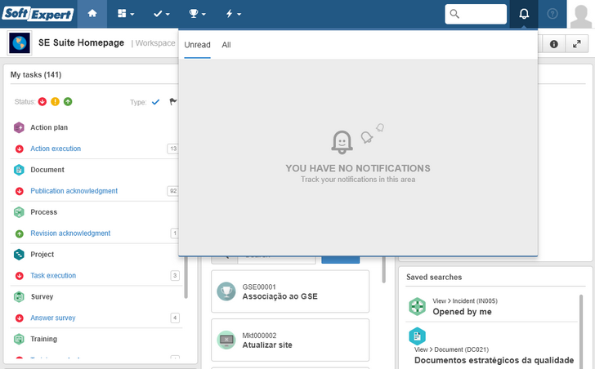Open the Revision acknowledgment link
Viewport: 595px width, 369px height.
click(x=70, y=233)
